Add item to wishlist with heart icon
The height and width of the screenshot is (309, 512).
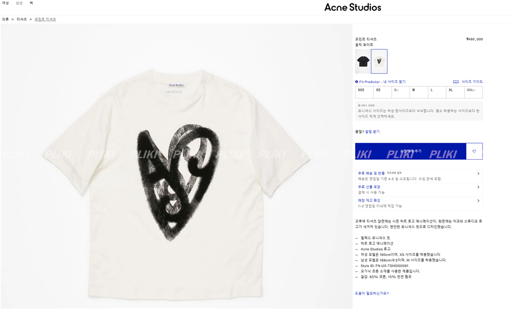(x=474, y=151)
